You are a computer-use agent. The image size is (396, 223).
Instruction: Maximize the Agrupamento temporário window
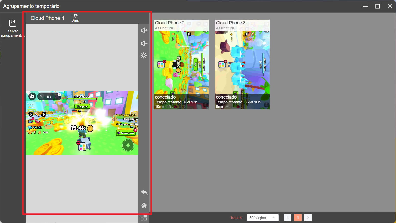pos(378,6)
